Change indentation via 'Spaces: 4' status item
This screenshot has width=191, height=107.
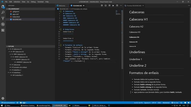point(147,103)
